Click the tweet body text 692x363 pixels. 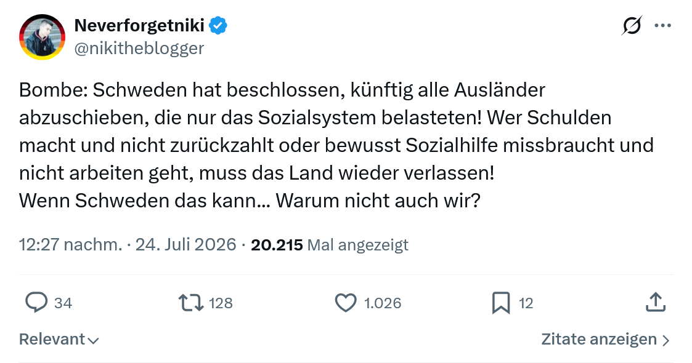[x=336, y=145]
